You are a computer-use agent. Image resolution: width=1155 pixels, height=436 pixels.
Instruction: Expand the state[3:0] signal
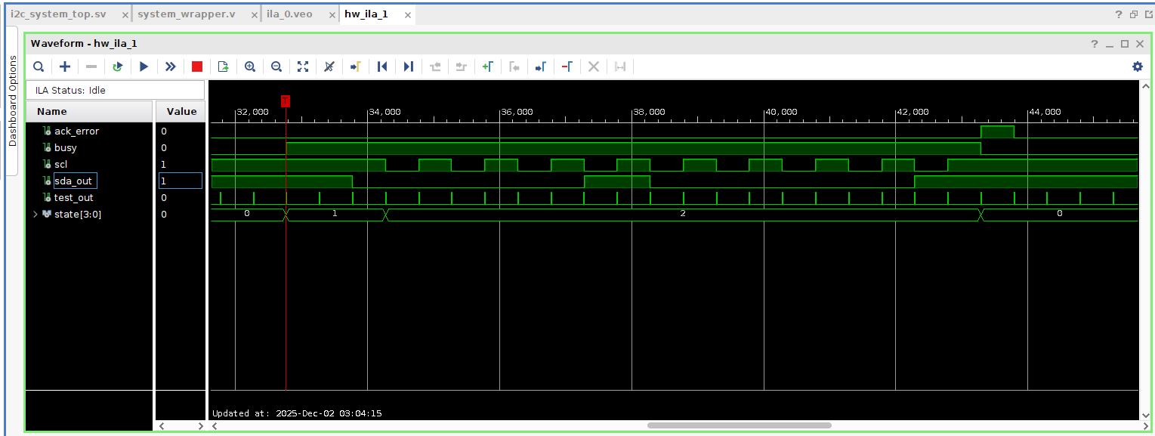click(x=35, y=214)
